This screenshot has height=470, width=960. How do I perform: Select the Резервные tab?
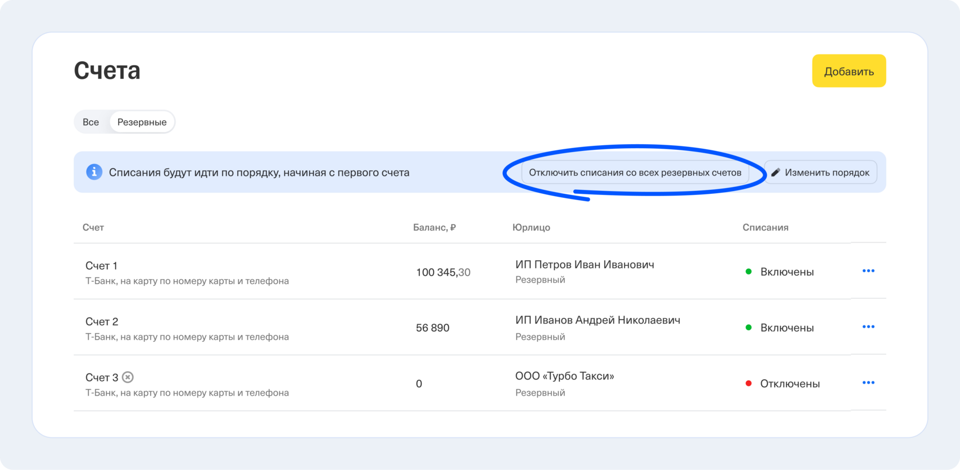pos(142,122)
